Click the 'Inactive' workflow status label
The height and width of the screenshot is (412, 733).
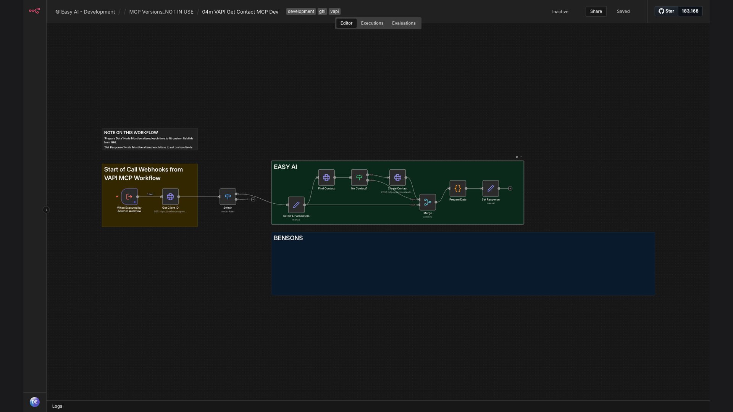pos(560,12)
